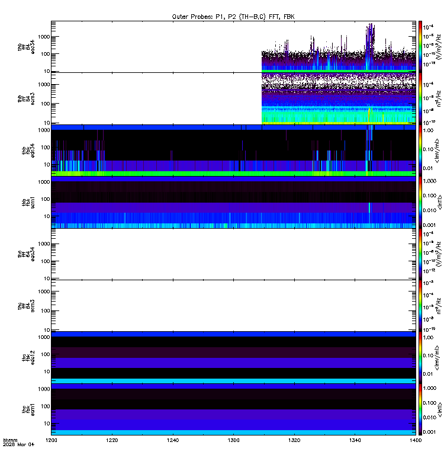The height and width of the screenshot is (474, 444).
Task: Click the 'thc fff 64 scm3' panel label
Action: click(x=26, y=306)
